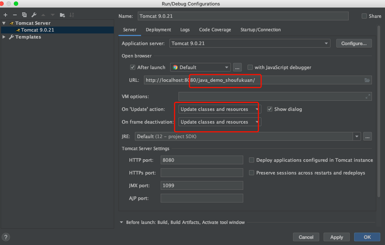Viewport: 385px width, 245px height.
Task: Open Application server dropdown
Action: pos(250,44)
